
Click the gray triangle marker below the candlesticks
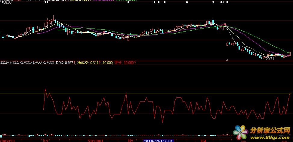[x=227, y=60]
